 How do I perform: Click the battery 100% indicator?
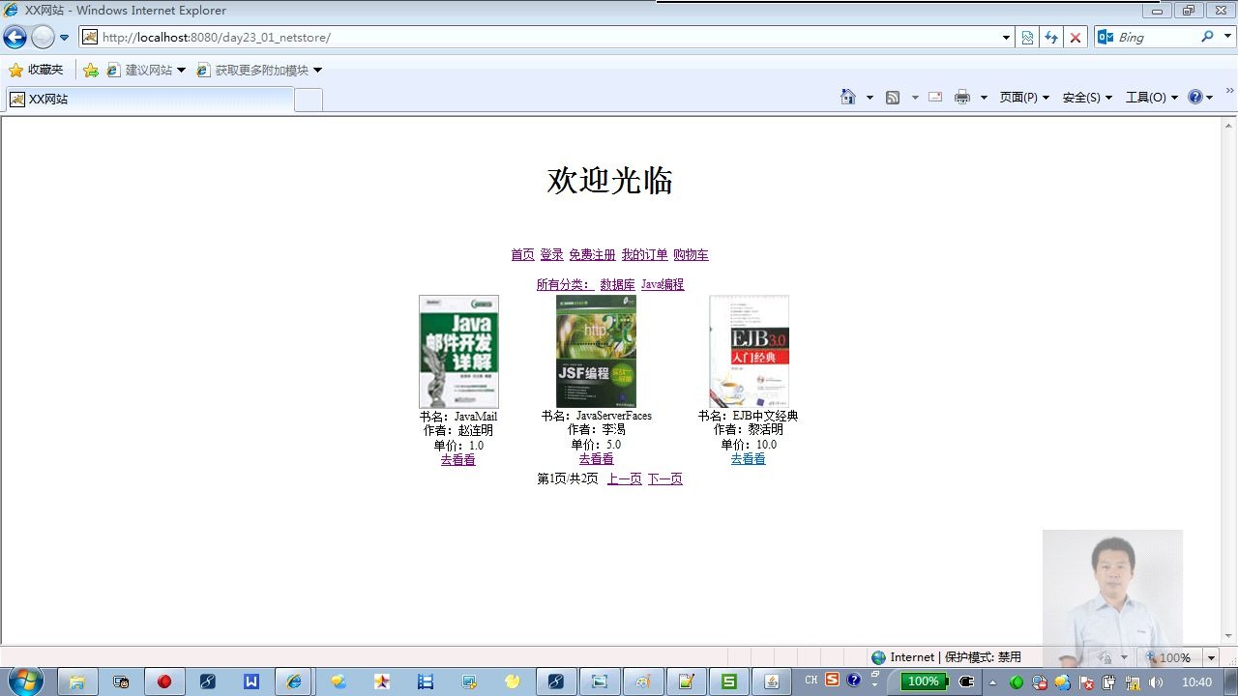(x=924, y=681)
